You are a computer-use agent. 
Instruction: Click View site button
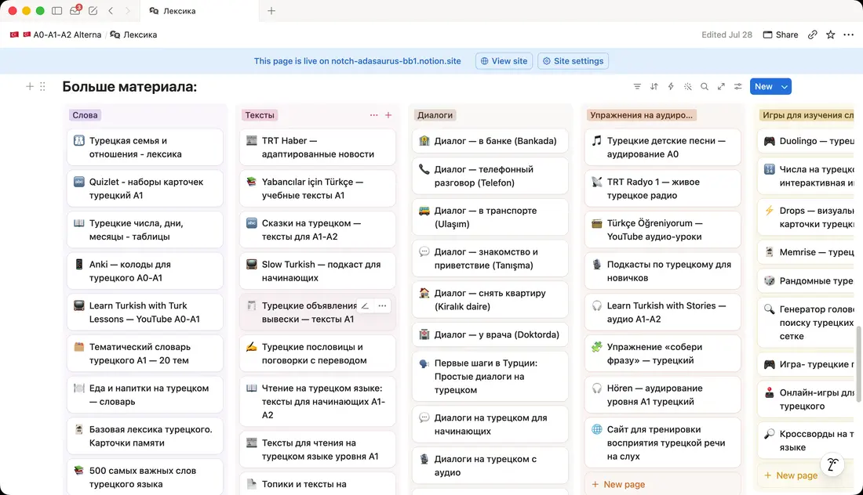504,61
